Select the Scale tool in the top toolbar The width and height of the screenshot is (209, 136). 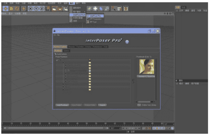[11, 9]
